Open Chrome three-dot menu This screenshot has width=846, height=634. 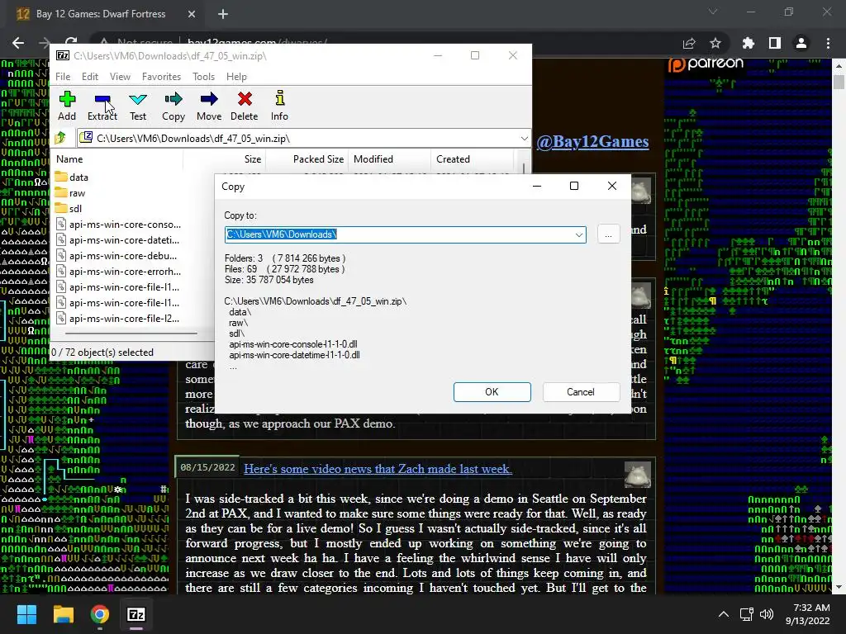[828, 43]
